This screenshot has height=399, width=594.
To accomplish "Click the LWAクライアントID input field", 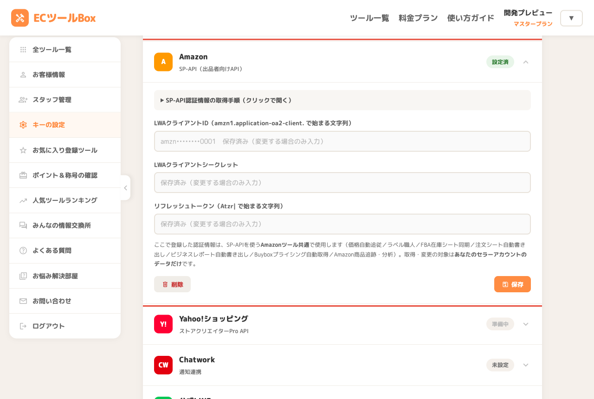I will [342, 141].
